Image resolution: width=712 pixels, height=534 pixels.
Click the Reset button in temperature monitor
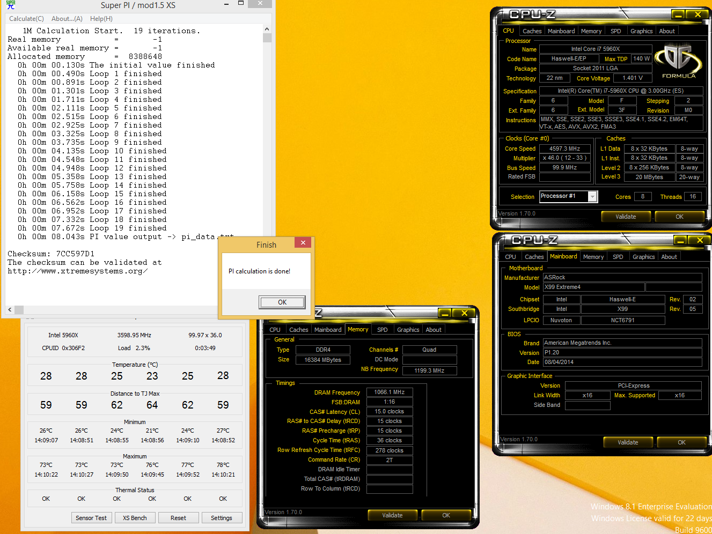tap(178, 518)
